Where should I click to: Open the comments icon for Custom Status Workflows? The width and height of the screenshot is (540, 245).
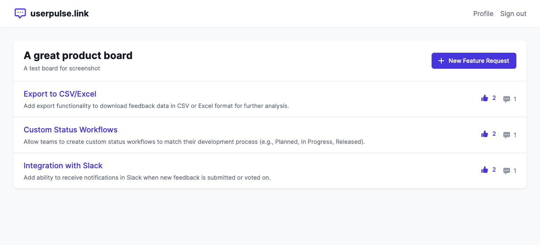click(507, 135)
